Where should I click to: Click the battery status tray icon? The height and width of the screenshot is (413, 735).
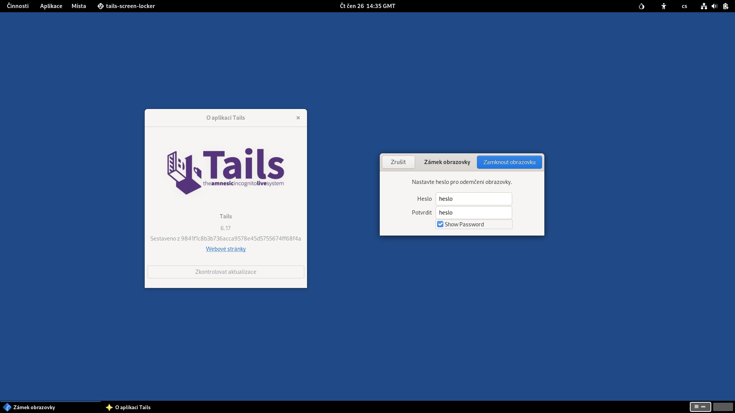tap(725, 6)
